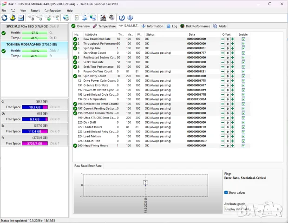Switch to the Disk Performance tab
This screenshot has width=288, height=223.
point(195,26)
